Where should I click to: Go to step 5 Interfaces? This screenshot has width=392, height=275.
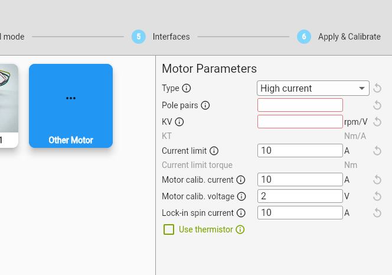click(161, 37)
